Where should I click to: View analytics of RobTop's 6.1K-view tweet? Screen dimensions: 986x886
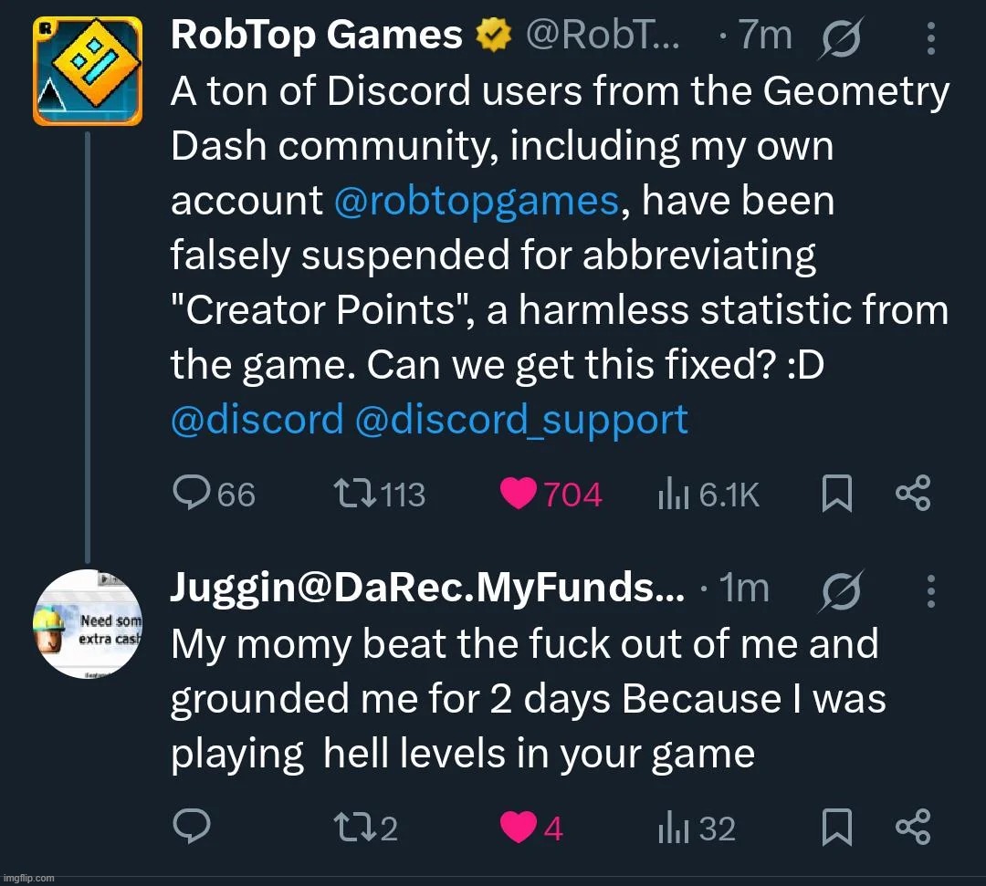coord(672,495)
